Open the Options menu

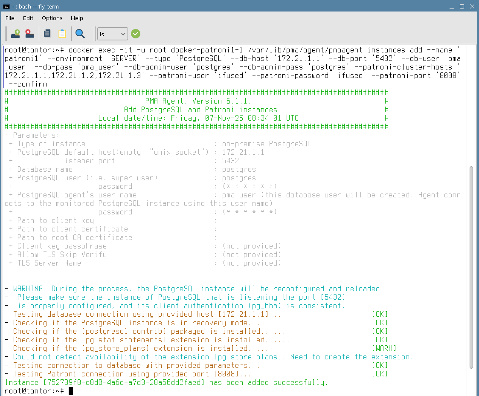coord(52,18)
